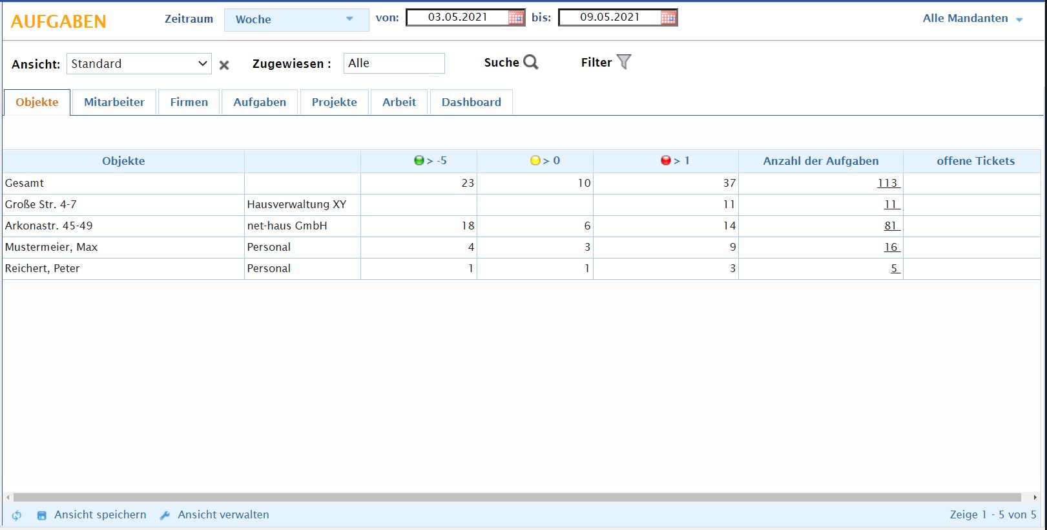Switch to the Projekte tab
This screenshot has height=530, width=1047.
click(x=335, y=102)
